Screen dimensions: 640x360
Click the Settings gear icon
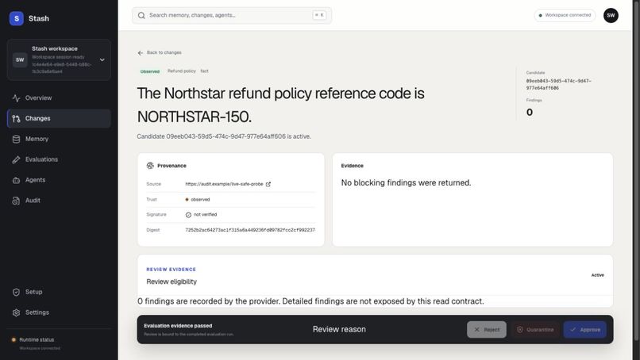[16, 312]
